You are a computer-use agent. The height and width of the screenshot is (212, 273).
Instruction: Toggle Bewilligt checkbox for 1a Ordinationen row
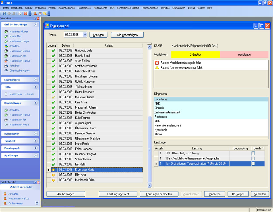253,164
